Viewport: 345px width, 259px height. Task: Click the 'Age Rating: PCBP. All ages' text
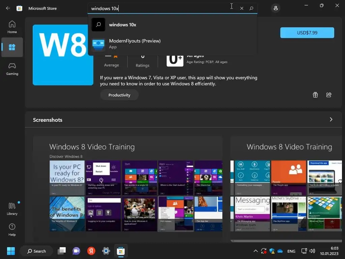click(207, 62)
